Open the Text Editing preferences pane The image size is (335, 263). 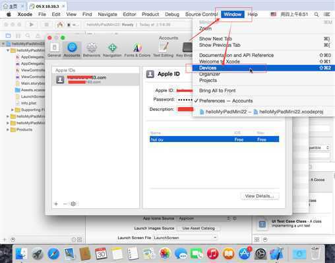click(x=163, y=50)
